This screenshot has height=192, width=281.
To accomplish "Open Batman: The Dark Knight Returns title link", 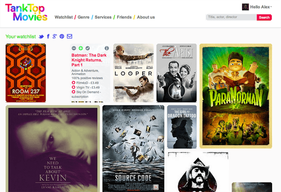I will click(89, 60).
